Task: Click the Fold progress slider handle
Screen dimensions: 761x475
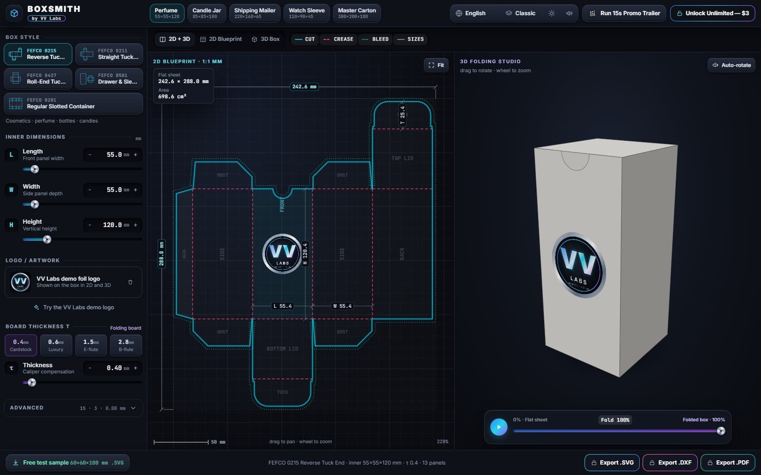Action: coord(721,431)
